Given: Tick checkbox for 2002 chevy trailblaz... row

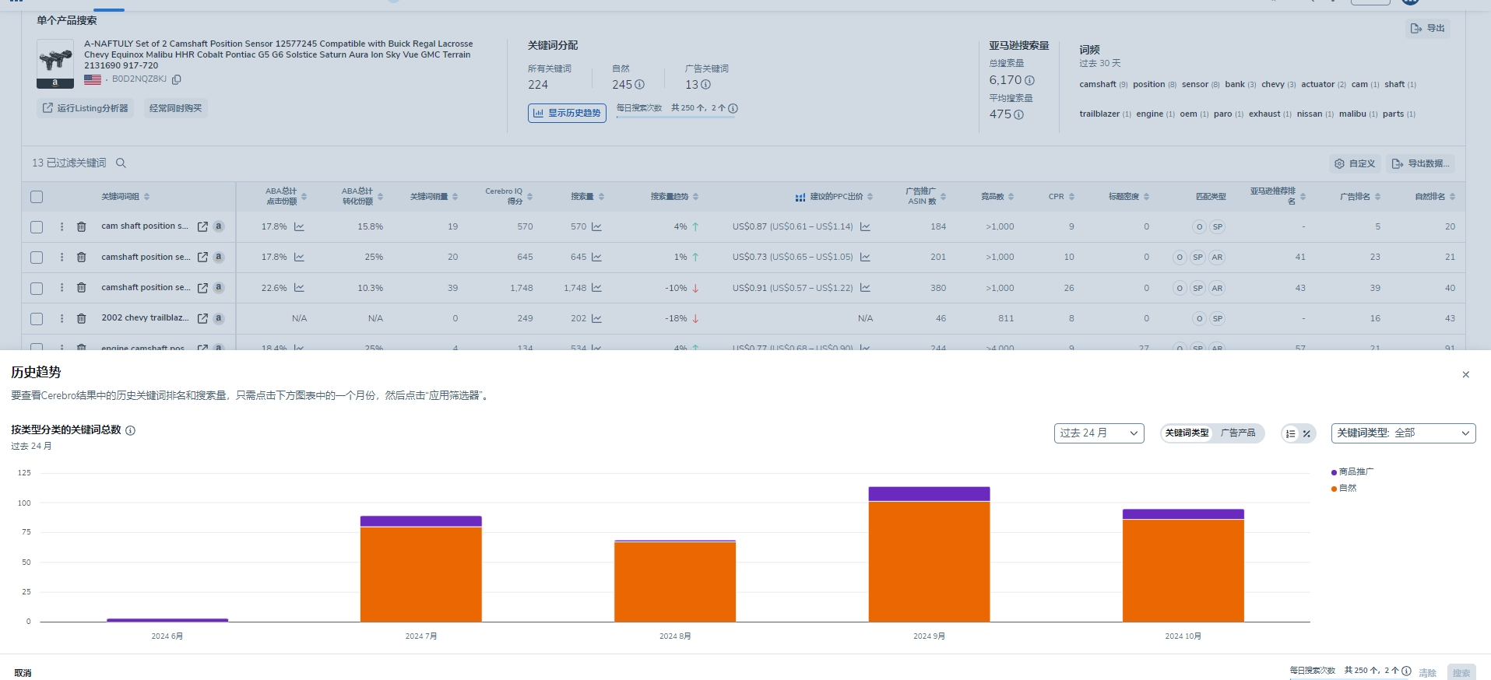Looking at the screenshot, I should (37, 318).
